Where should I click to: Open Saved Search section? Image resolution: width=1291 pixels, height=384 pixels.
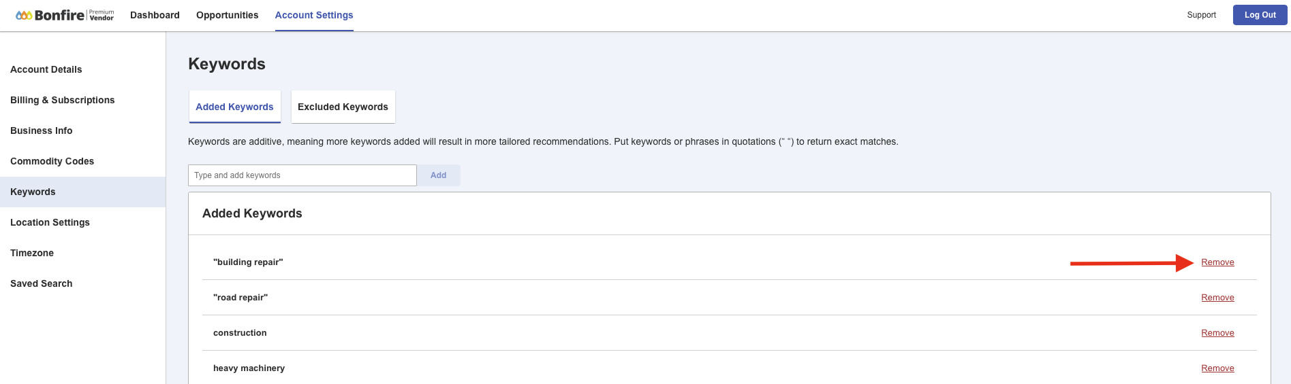point(42,283)
